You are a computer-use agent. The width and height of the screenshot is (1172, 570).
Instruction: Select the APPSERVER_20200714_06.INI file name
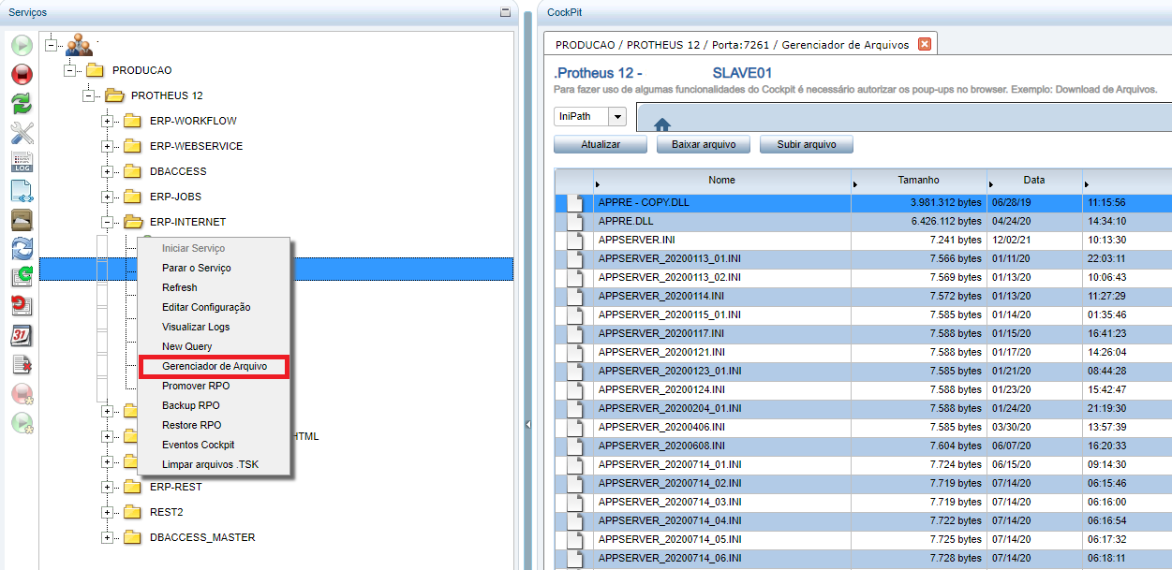[670, 558]
